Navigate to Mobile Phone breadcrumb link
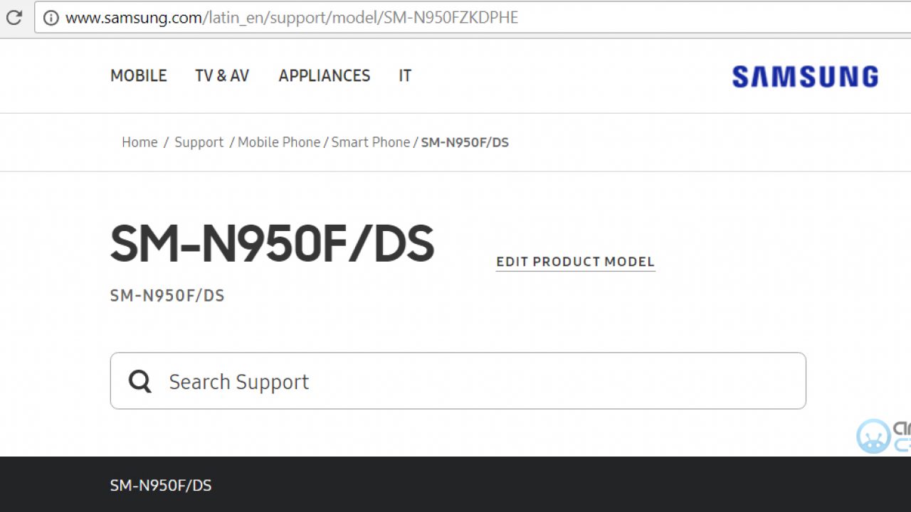Image resolution: width=911 pixels, height=512 pixels. click(x=279, y=142)
